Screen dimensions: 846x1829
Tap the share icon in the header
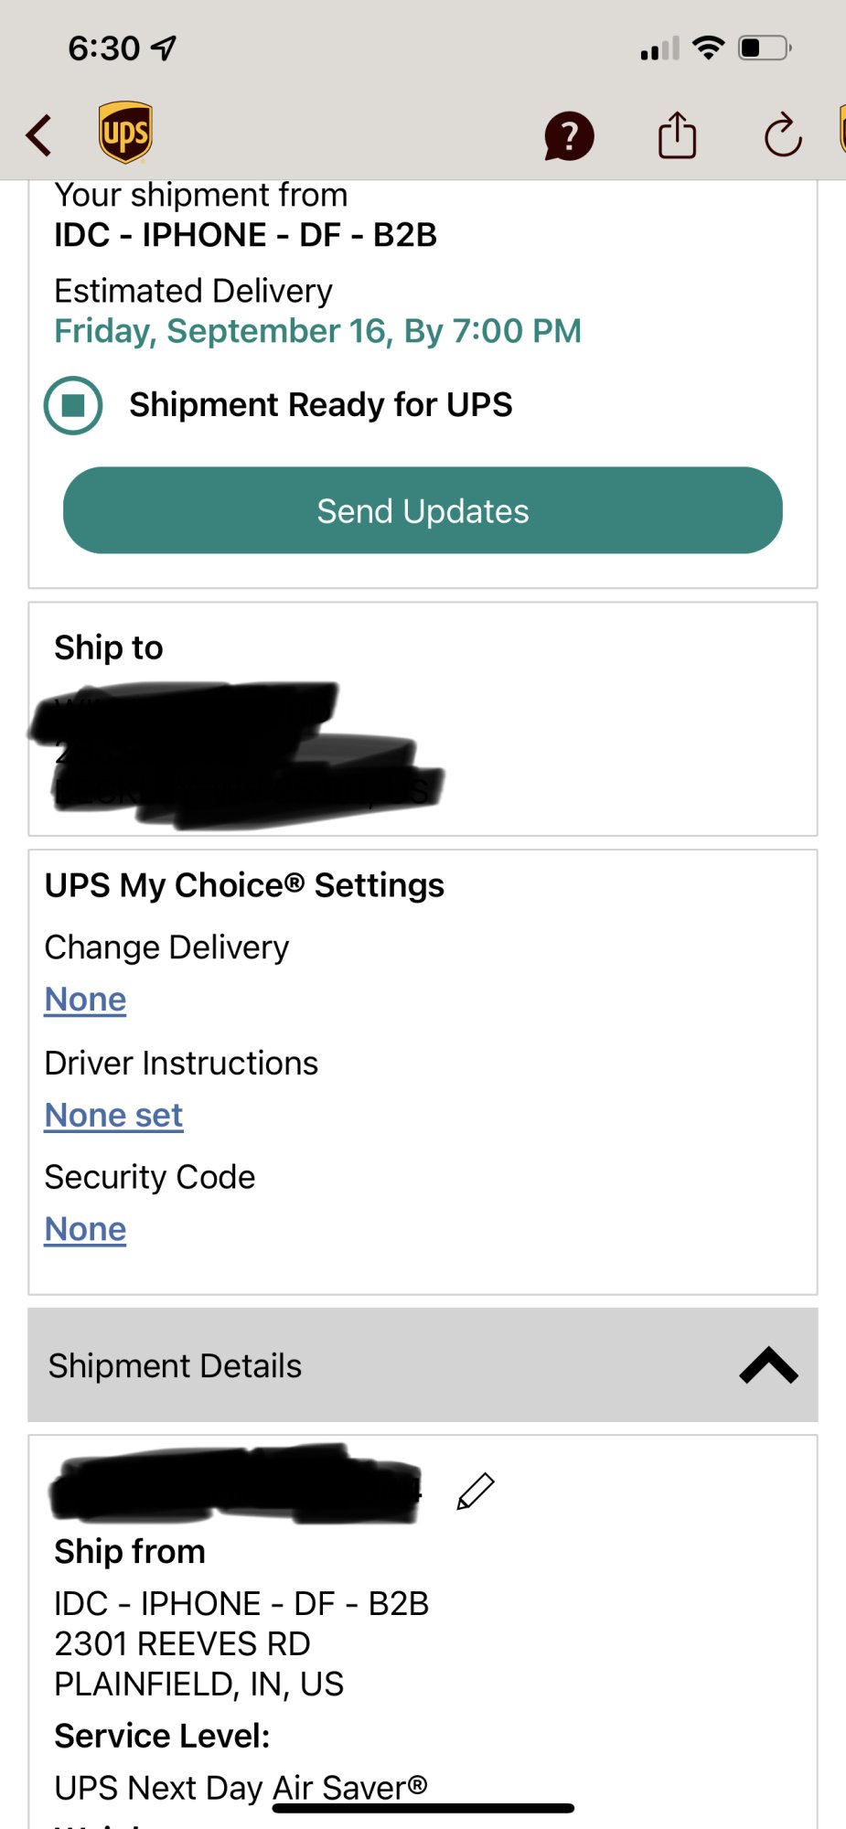(x=677, y=135)
